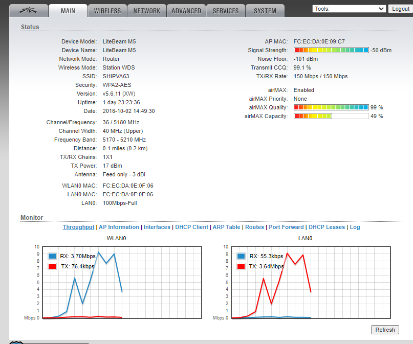Open the WIRELESS tab
Image resolution: width=413 pixels, height=344 pixels.
107,11
